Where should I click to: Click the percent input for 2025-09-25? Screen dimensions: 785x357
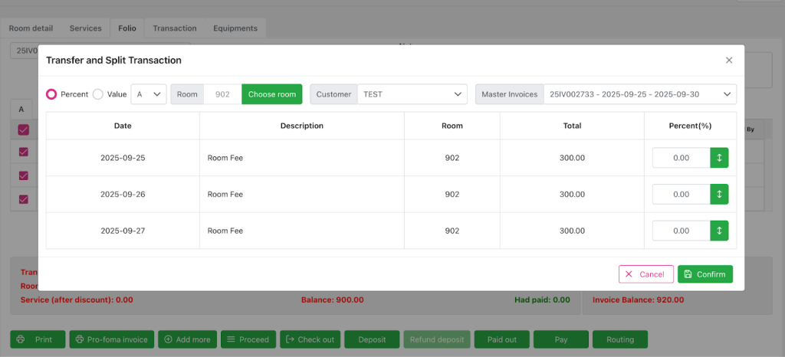[x=681, y=158]
